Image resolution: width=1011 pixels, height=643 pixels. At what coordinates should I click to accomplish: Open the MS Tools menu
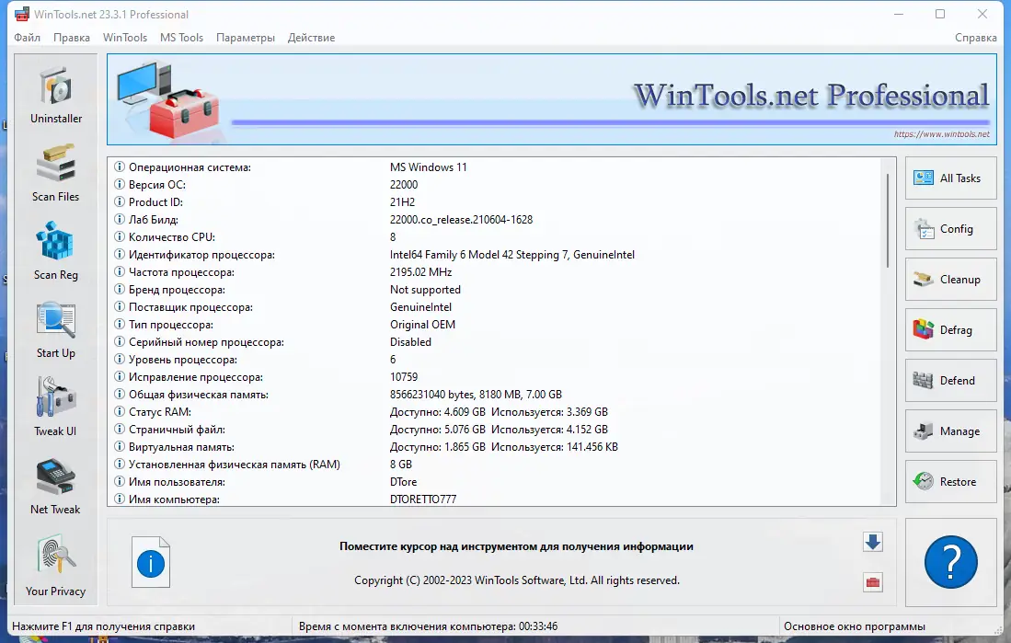182,38
